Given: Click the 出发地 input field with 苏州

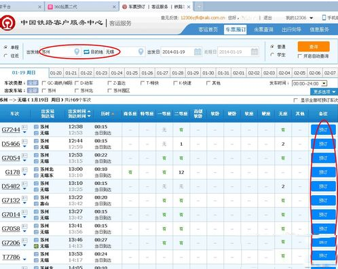Looking at the screenshot, I should point(60,51).
